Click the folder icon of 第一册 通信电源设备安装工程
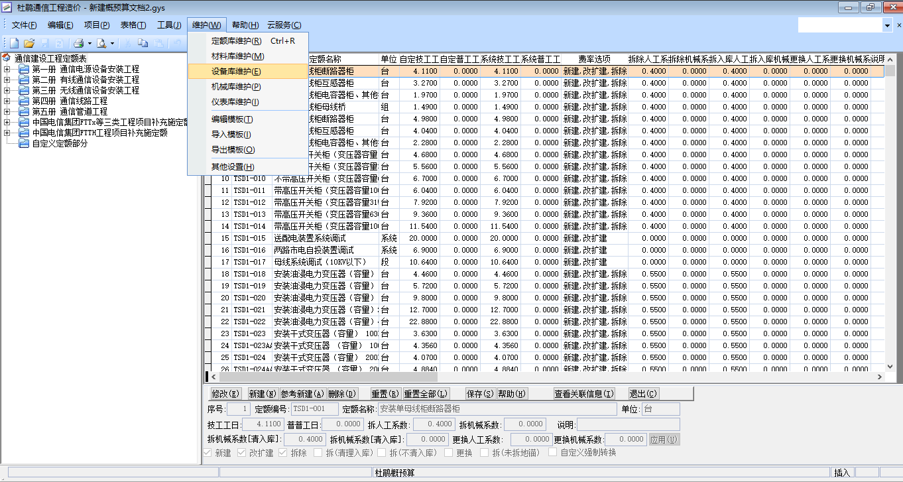The image size is (903, 482). tap(24, 69)
